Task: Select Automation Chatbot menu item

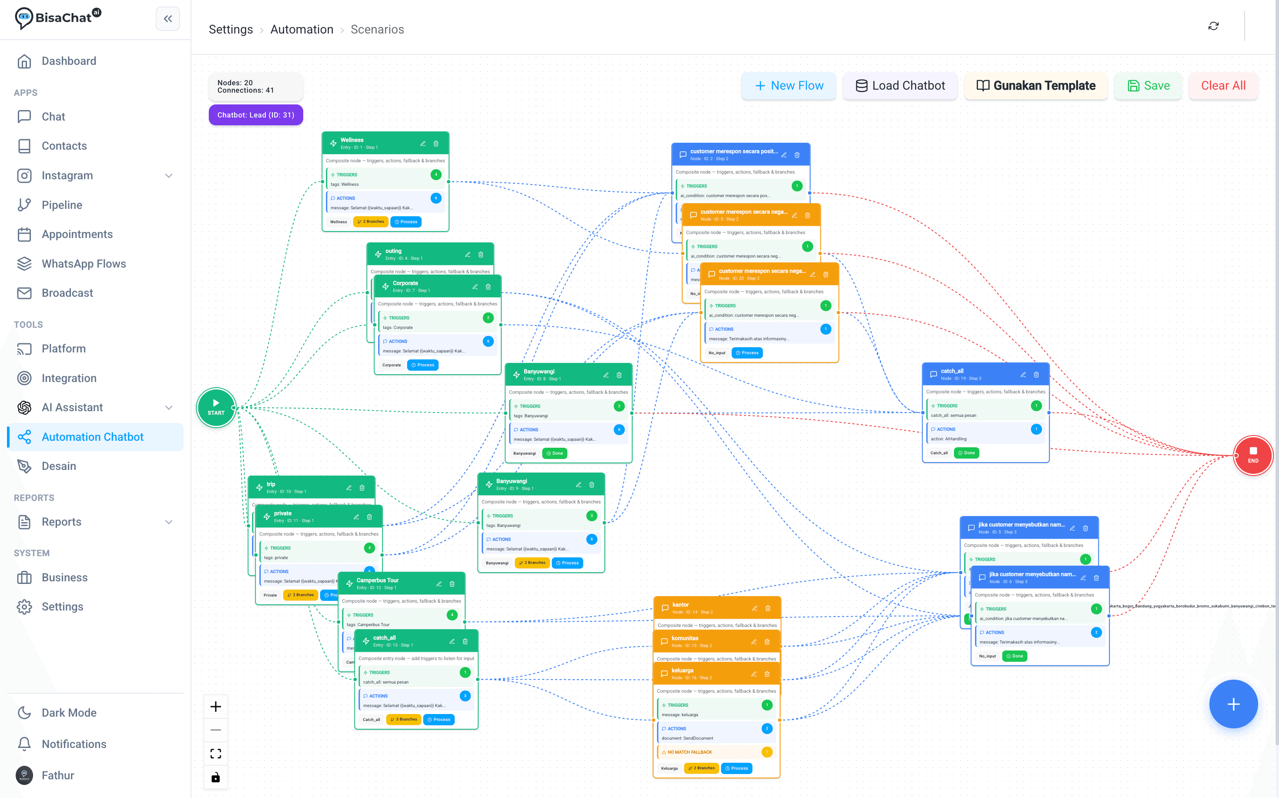Action: click(96, 437)
